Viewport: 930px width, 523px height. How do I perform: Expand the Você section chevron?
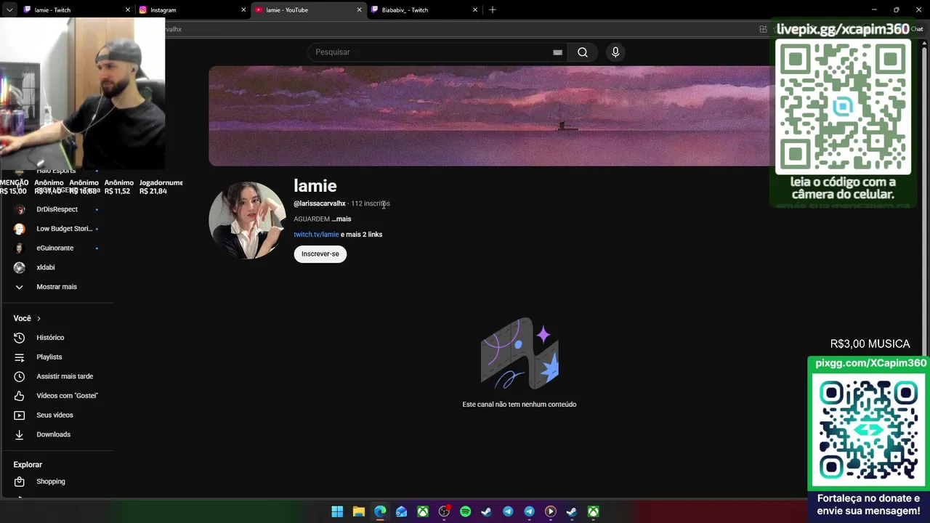click(39, 318)
